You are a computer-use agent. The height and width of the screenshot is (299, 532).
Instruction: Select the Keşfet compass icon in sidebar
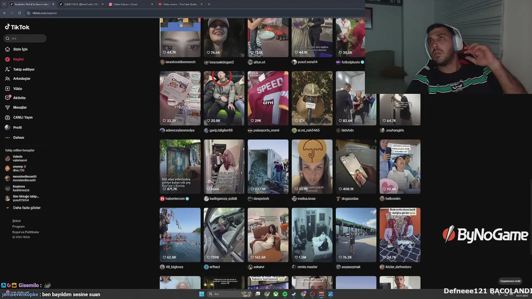coord(7,59)
